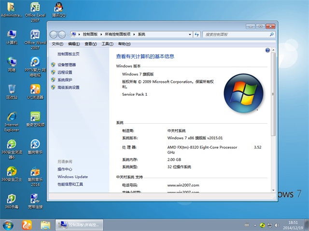Open the 腾讯QQ desktop shortcut
Viewport: 309px width, 231px height.
point(59,10)
